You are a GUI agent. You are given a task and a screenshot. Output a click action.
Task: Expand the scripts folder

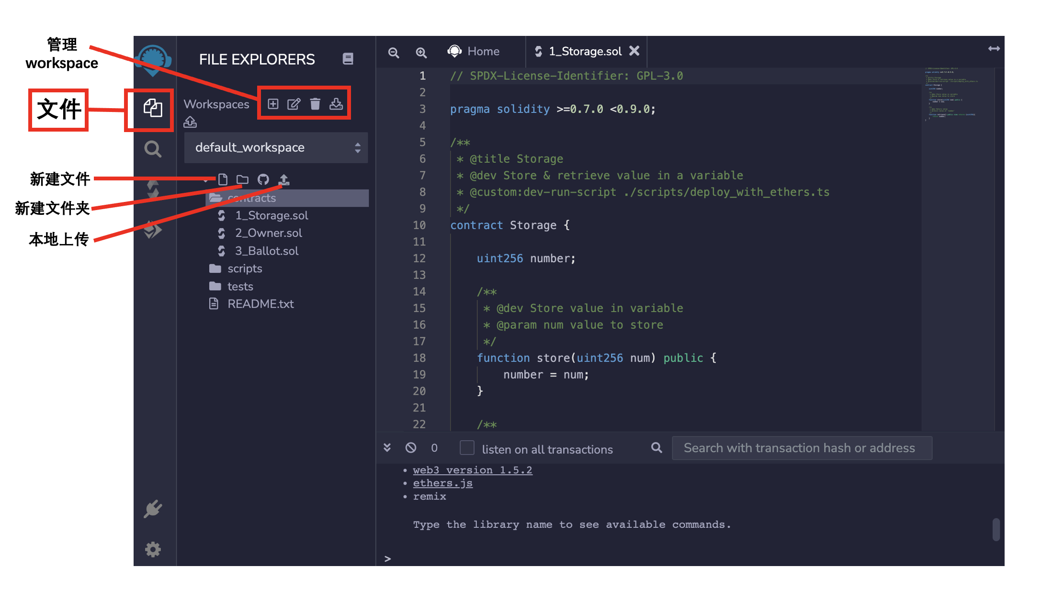[236, 268]
